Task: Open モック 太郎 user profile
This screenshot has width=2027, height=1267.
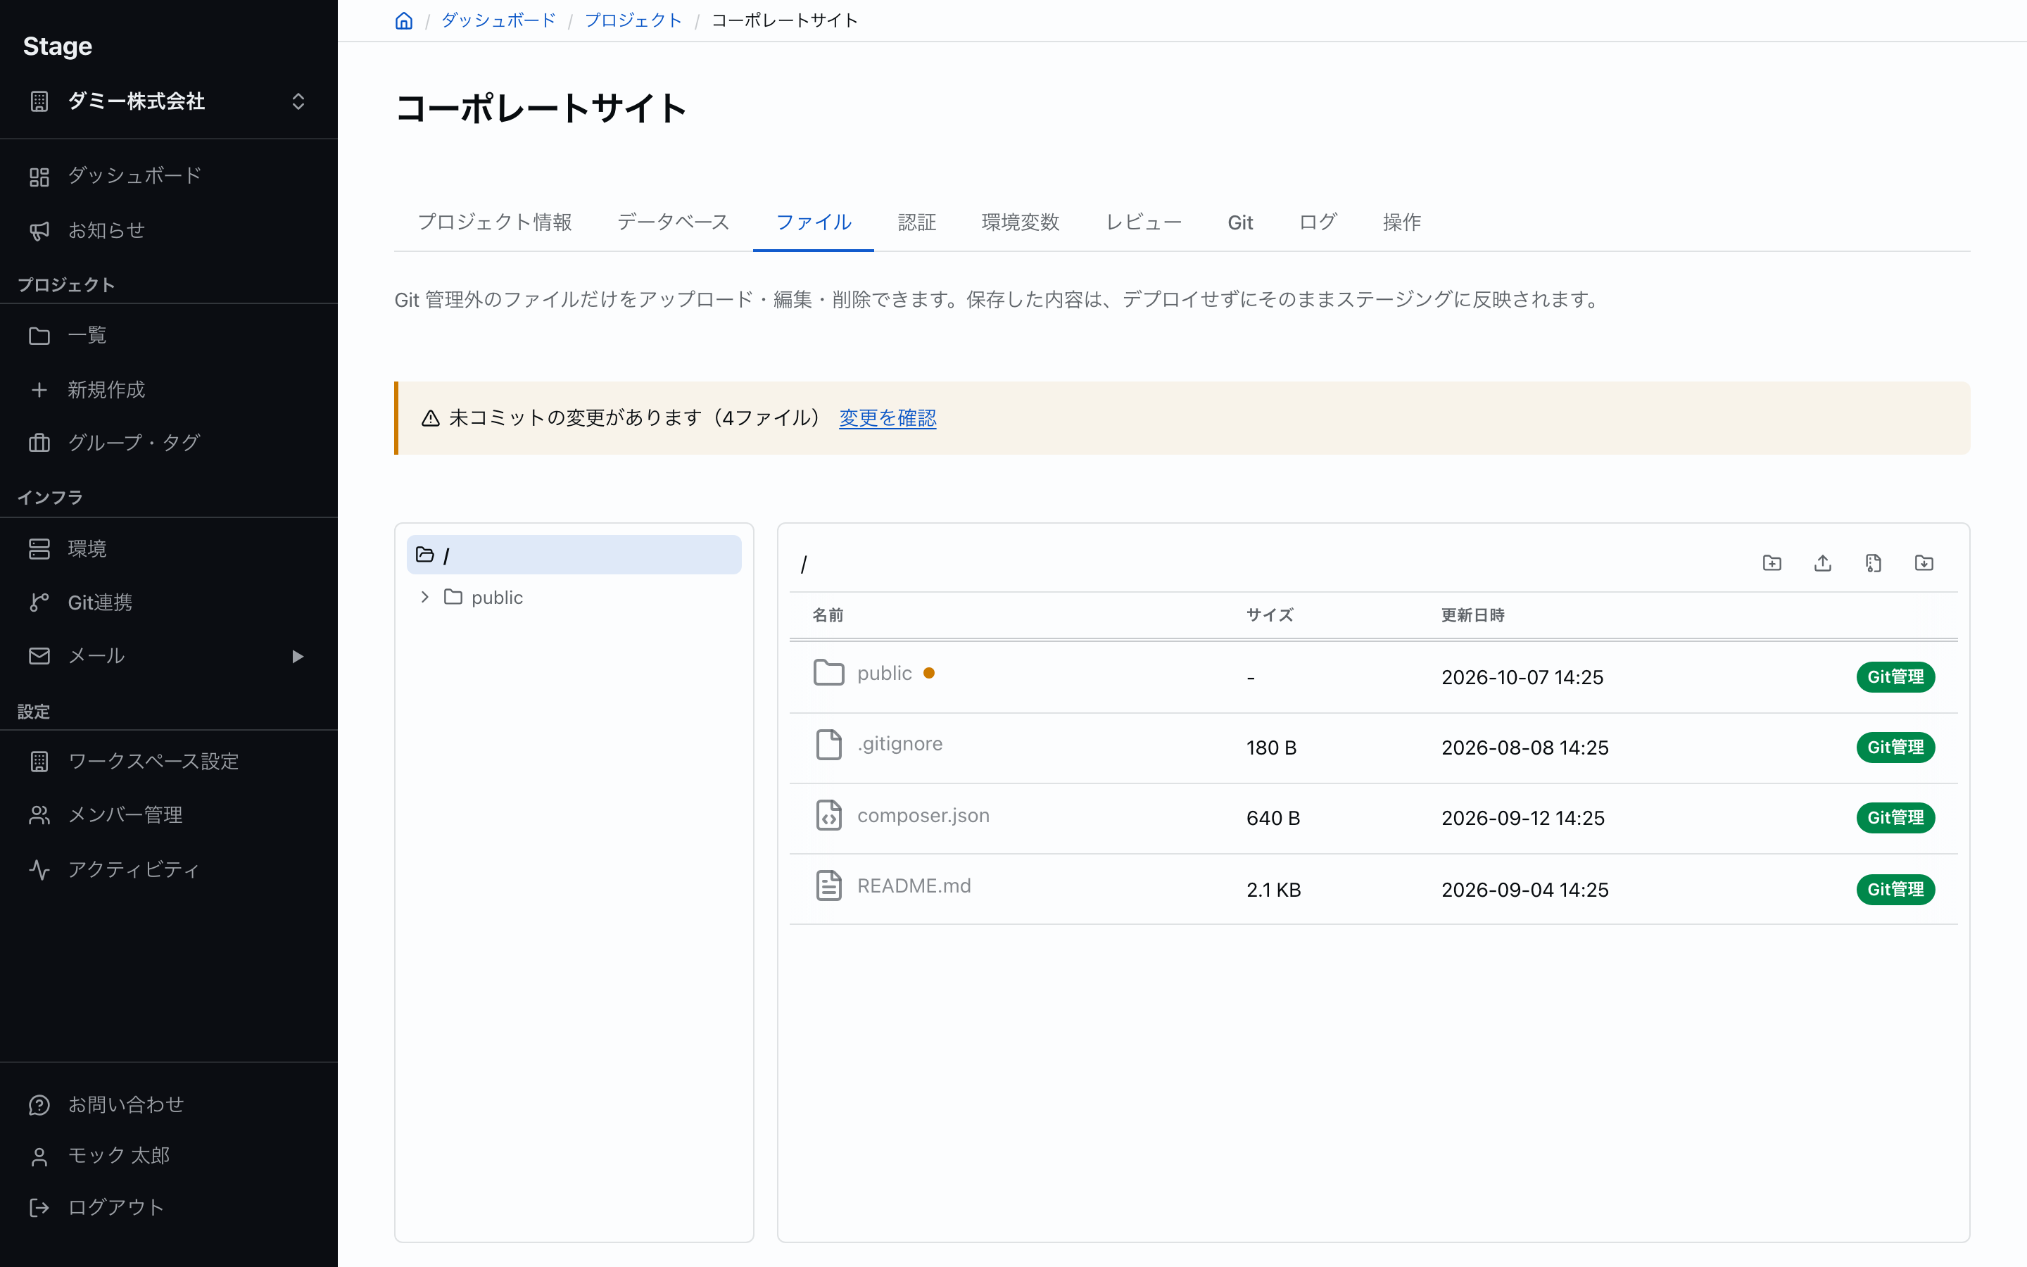Action: pos(168,1156)
